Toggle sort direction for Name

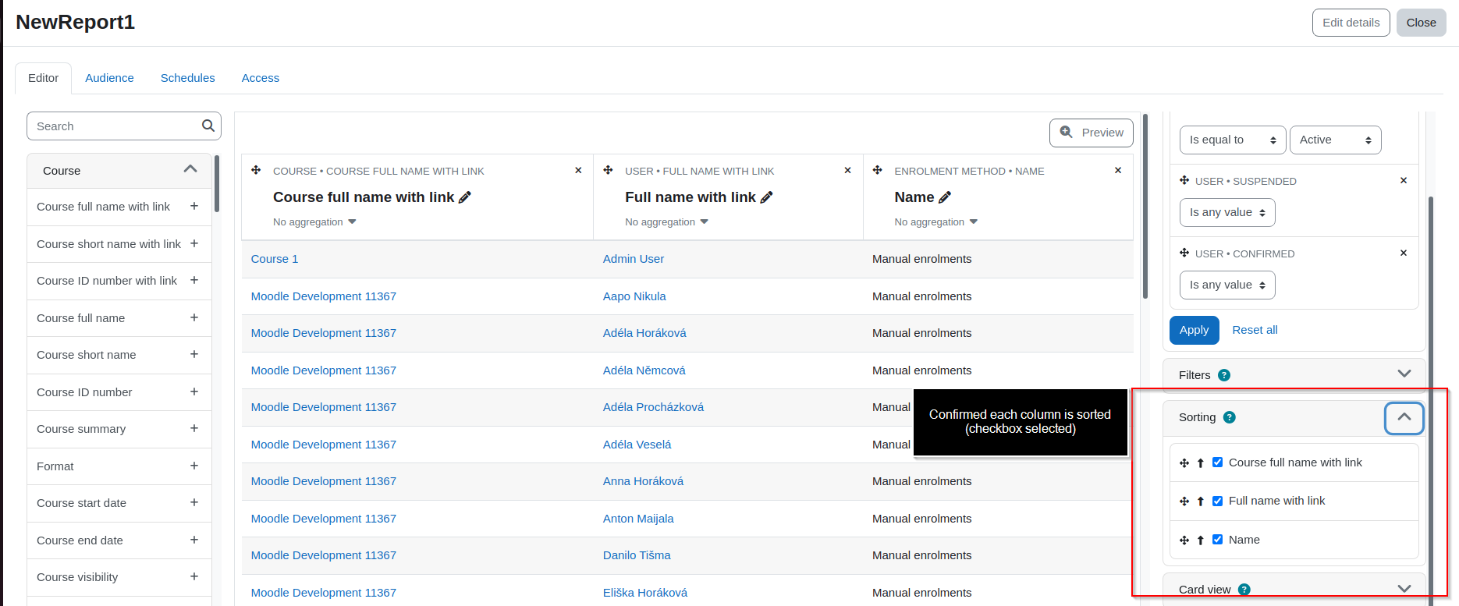click(x=1201, y=540)
